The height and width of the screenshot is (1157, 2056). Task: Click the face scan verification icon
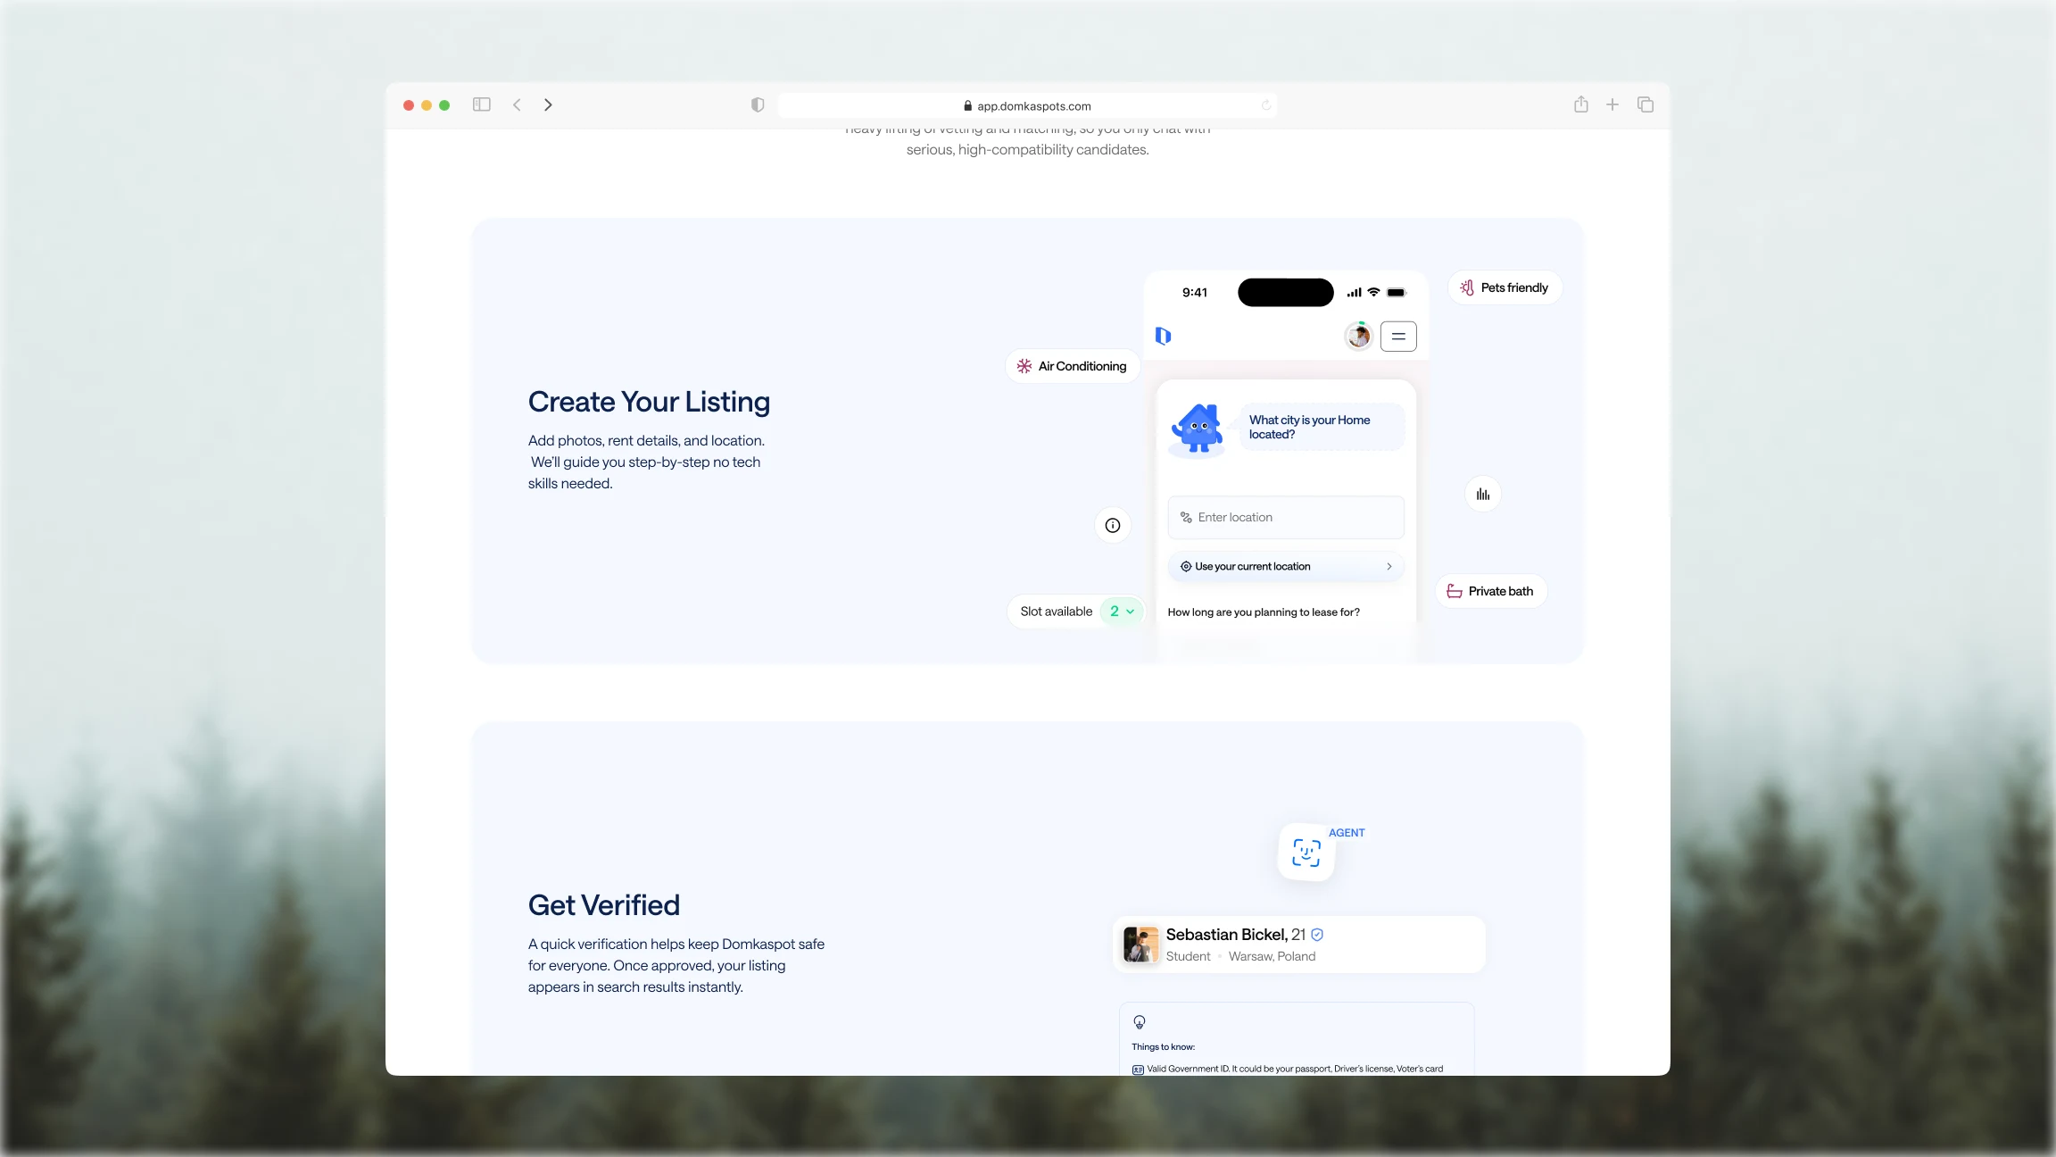(x=1306, y=853)
